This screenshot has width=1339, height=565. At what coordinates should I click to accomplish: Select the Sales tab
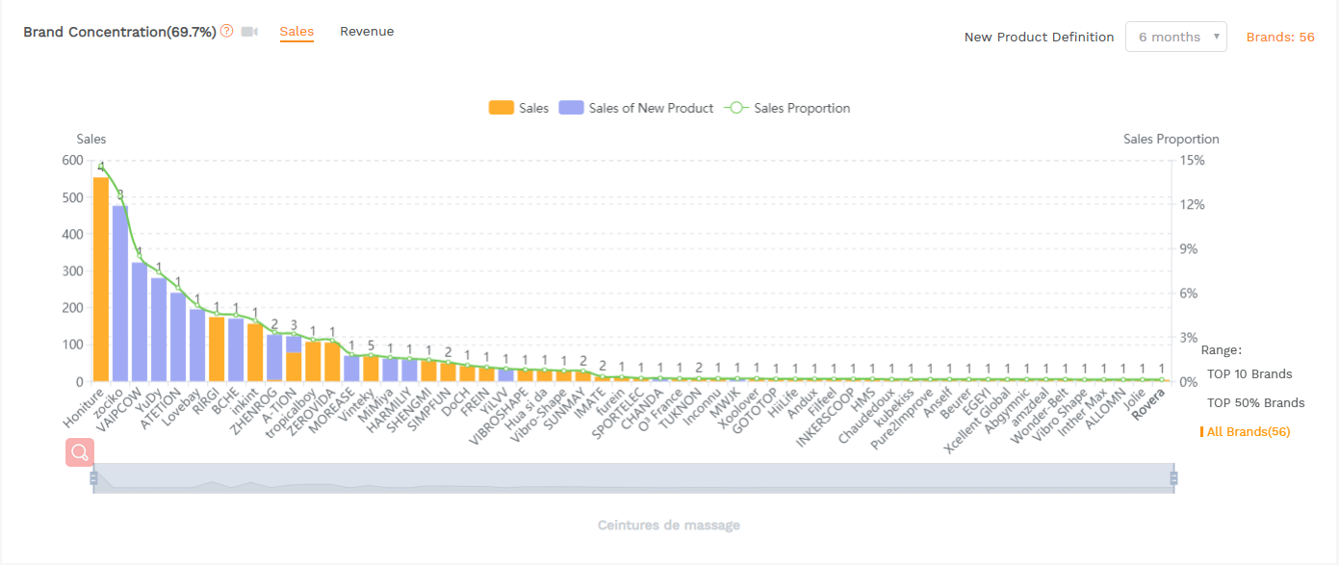tap(296, 32)
